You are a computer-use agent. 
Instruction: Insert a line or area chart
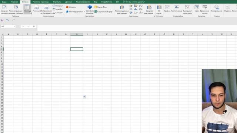click(131, 9)
